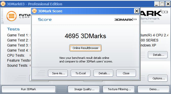Minimize the 3DMark03 main window
Viewport: 171px width, 94px height.
(157, 4)
